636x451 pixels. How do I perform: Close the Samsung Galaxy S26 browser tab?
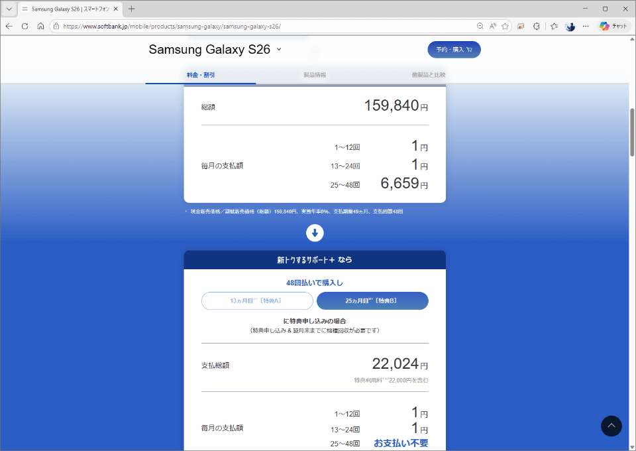[x=115, y=9]
